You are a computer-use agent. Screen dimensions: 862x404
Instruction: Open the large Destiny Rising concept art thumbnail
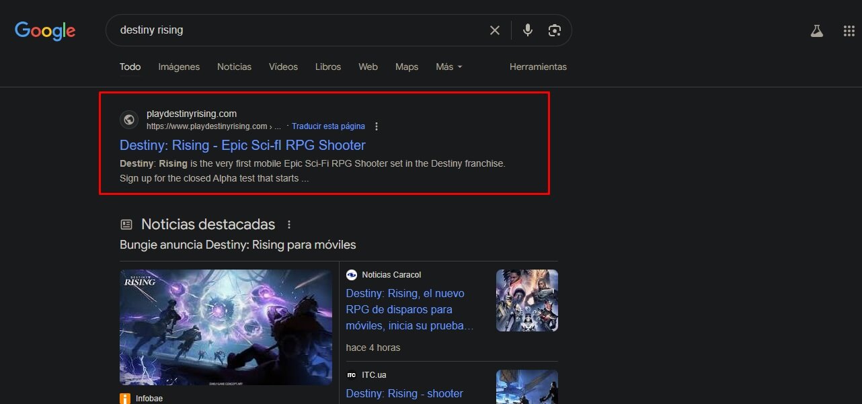[x=226, y=327]
